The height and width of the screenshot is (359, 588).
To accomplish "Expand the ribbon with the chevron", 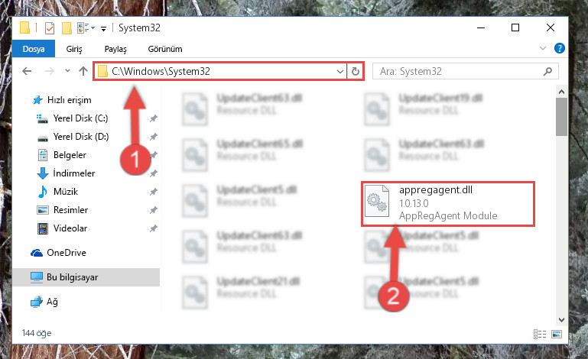I will (x=542, y=48).
